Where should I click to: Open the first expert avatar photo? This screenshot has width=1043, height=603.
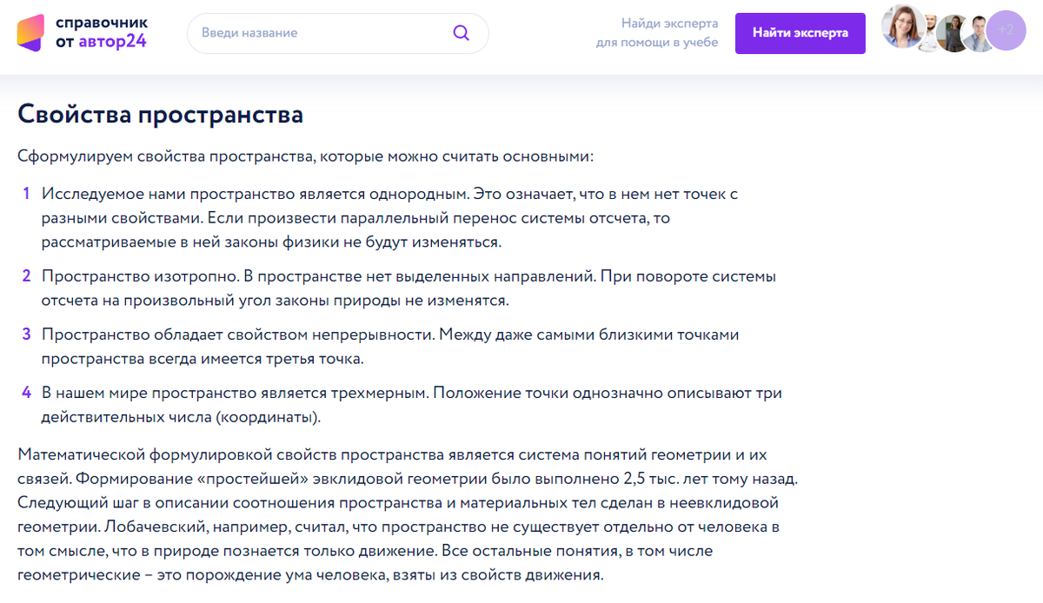[903, 28]
